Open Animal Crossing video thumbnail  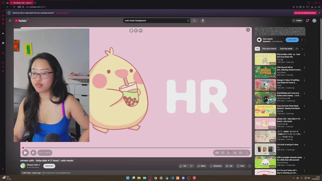coord(265,72)
